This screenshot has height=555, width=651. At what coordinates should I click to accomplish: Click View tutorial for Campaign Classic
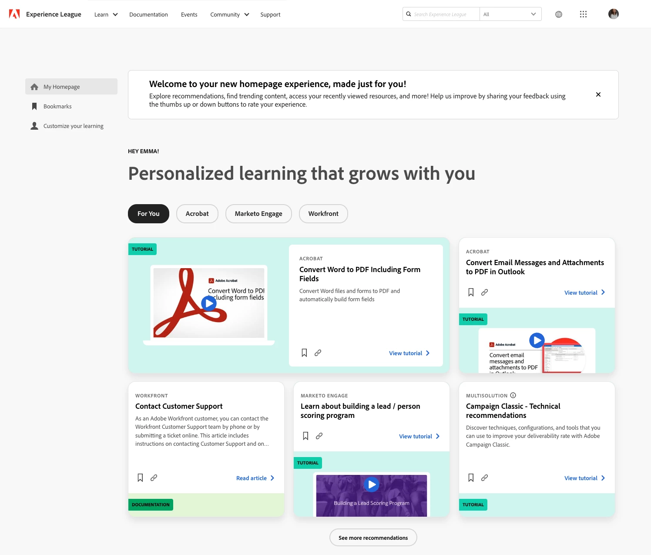click(x=585, y=478)
